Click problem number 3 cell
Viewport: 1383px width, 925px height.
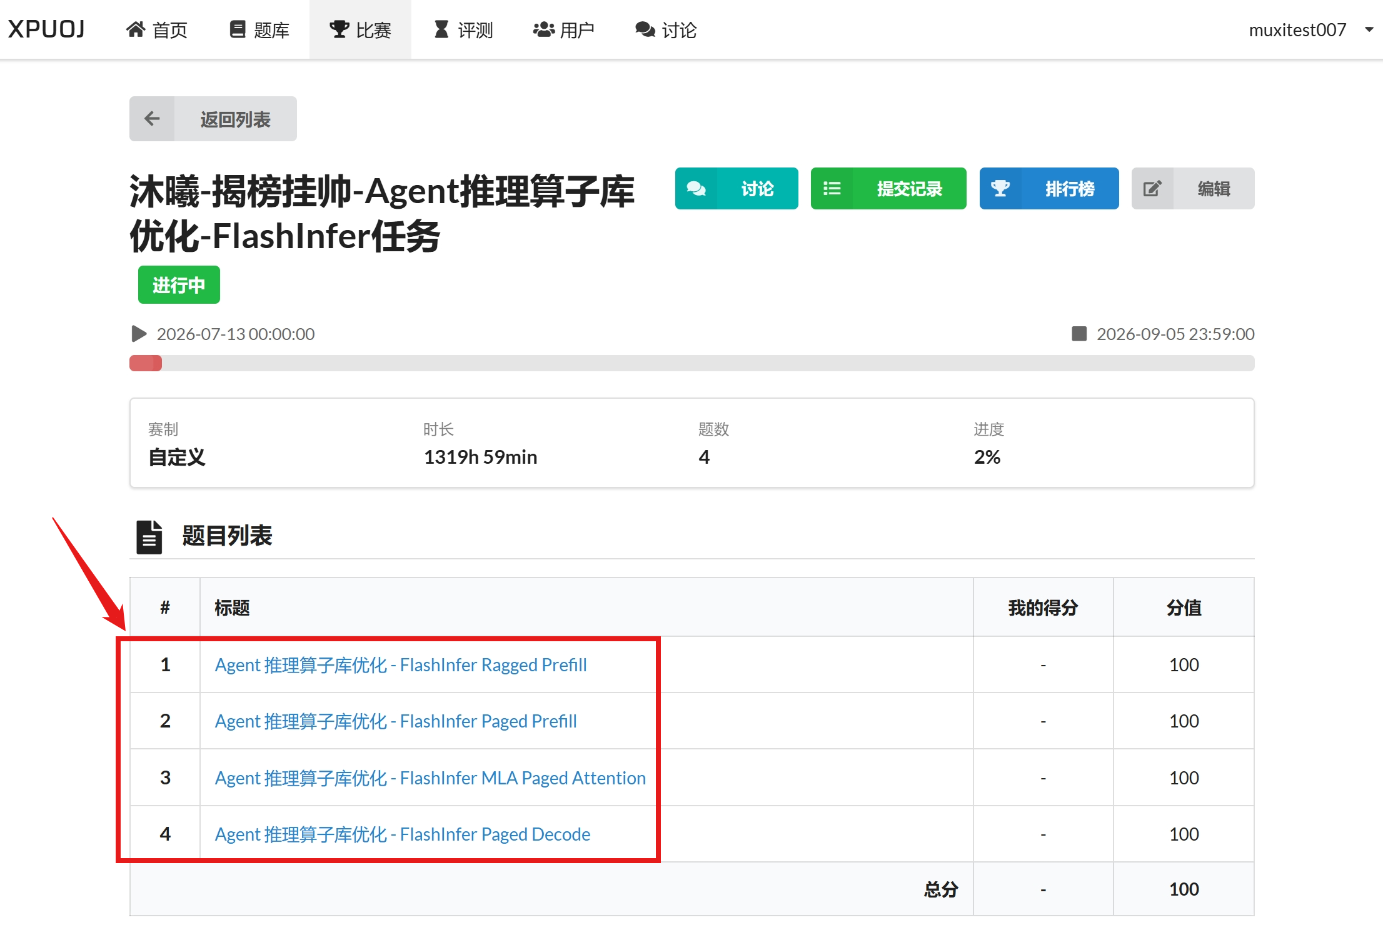coord(165,777)
